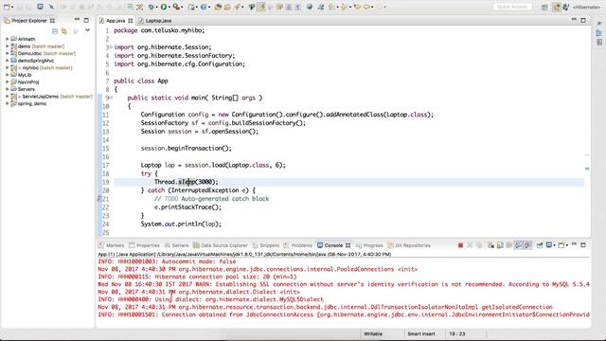The image size is (606, 341).
Task: Toggle show console on standard error change
Action: (528, 245)
